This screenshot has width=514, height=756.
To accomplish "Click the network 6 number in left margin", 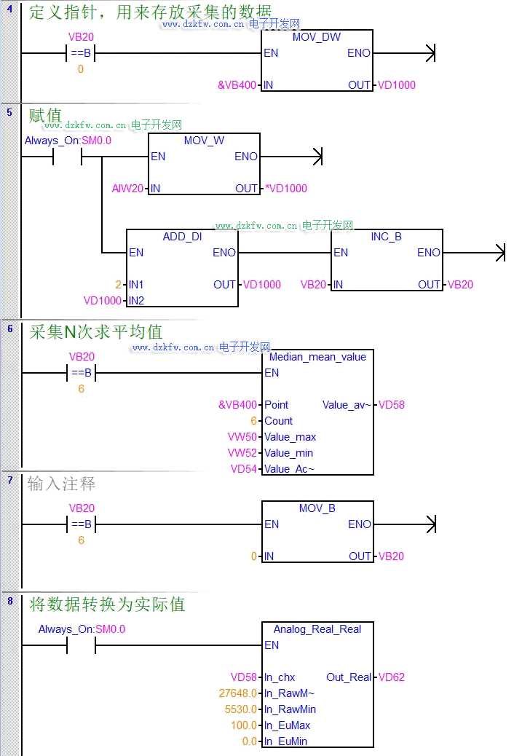I will click(9, 328).
